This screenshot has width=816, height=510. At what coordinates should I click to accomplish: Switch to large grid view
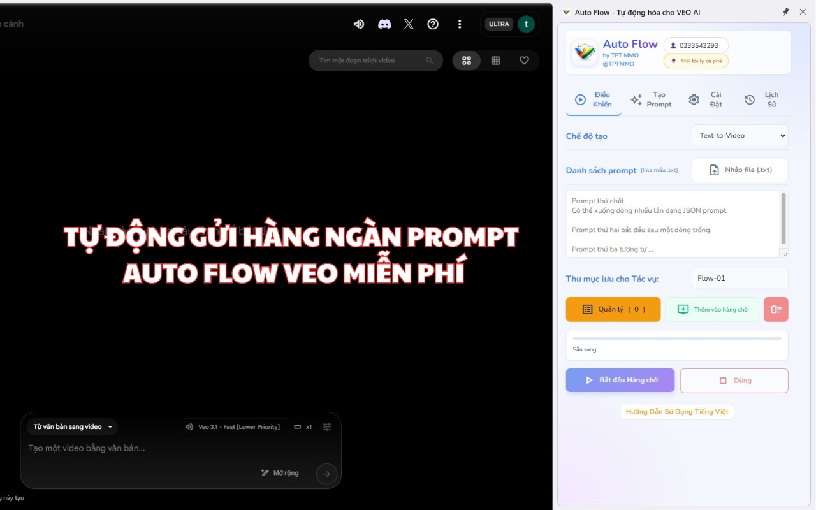click(467, 61)
